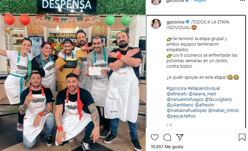
Task: Click the group photo of the cooks
Action: (x=73, y=75)
